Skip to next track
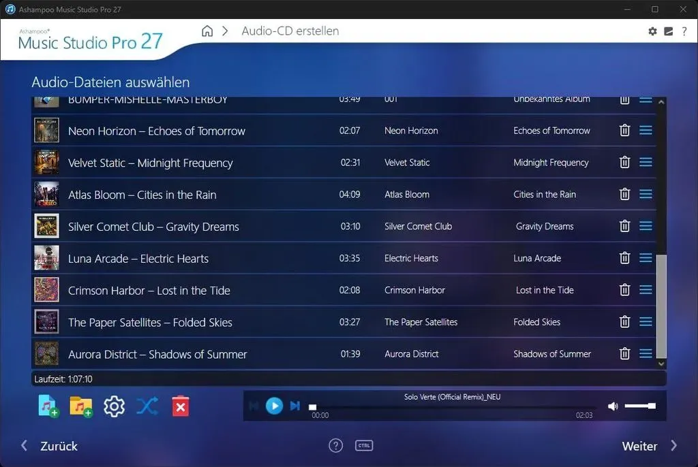This screenshot has height=467, width=698. point(294,406)
